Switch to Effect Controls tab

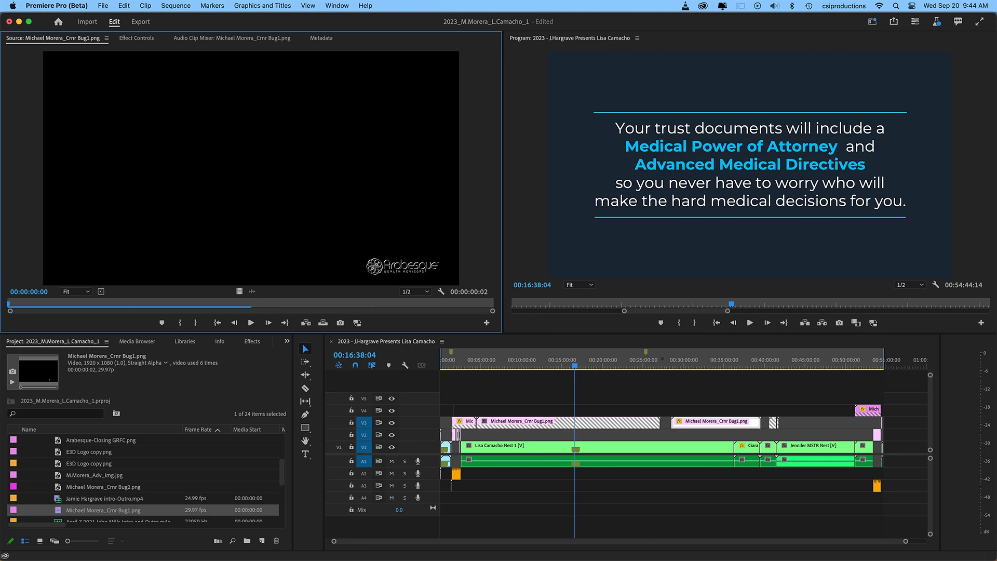point(137,38)
